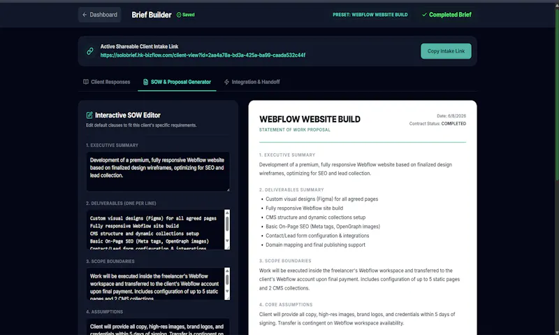Click the '3. Scope Boundaries' preview heading
559x335 pixels.
(285, 261)
